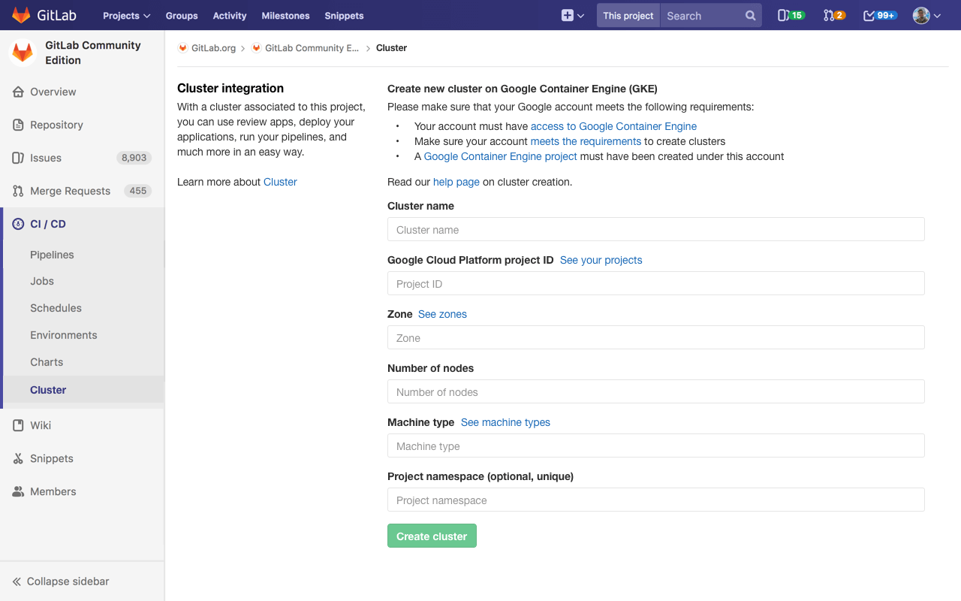Open the new item plus dropdown

tap(572, 15)
